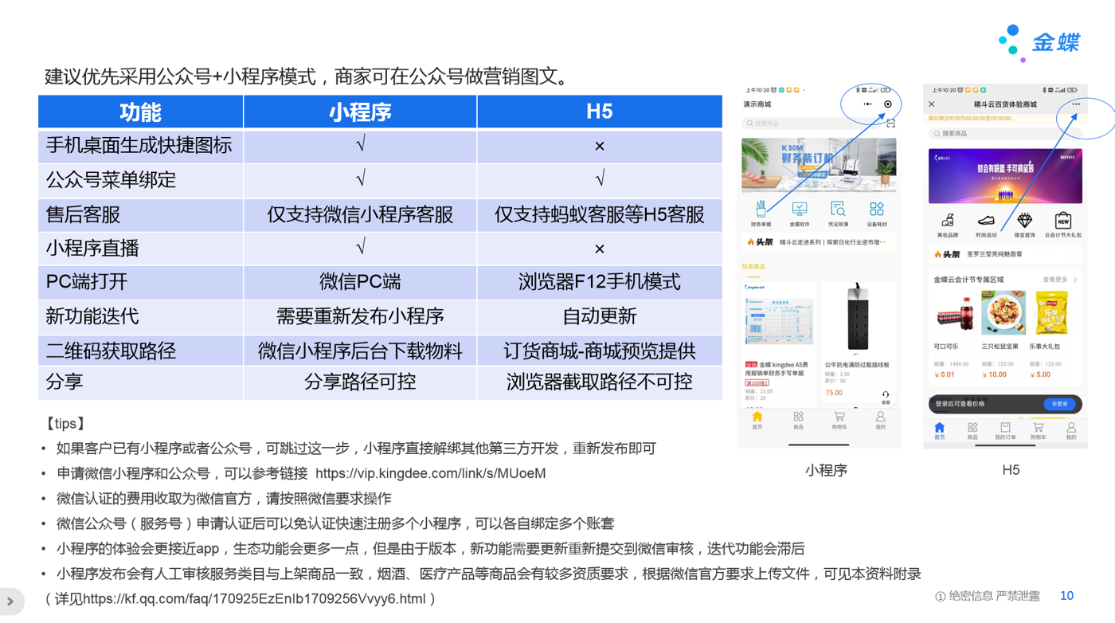Click the H5 圣罗兰莹亮纯魅唇膏 headline

tap(995, 254)
